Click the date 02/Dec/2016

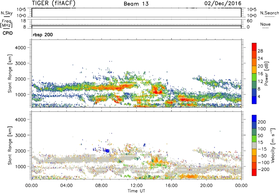click(223, 3)
